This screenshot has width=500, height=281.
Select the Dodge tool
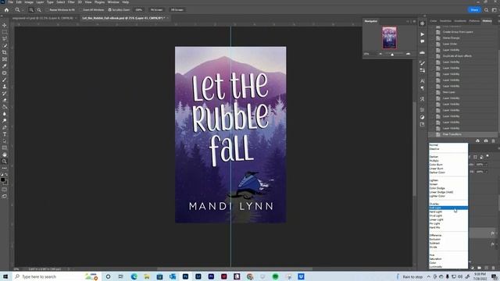(5, 121)
